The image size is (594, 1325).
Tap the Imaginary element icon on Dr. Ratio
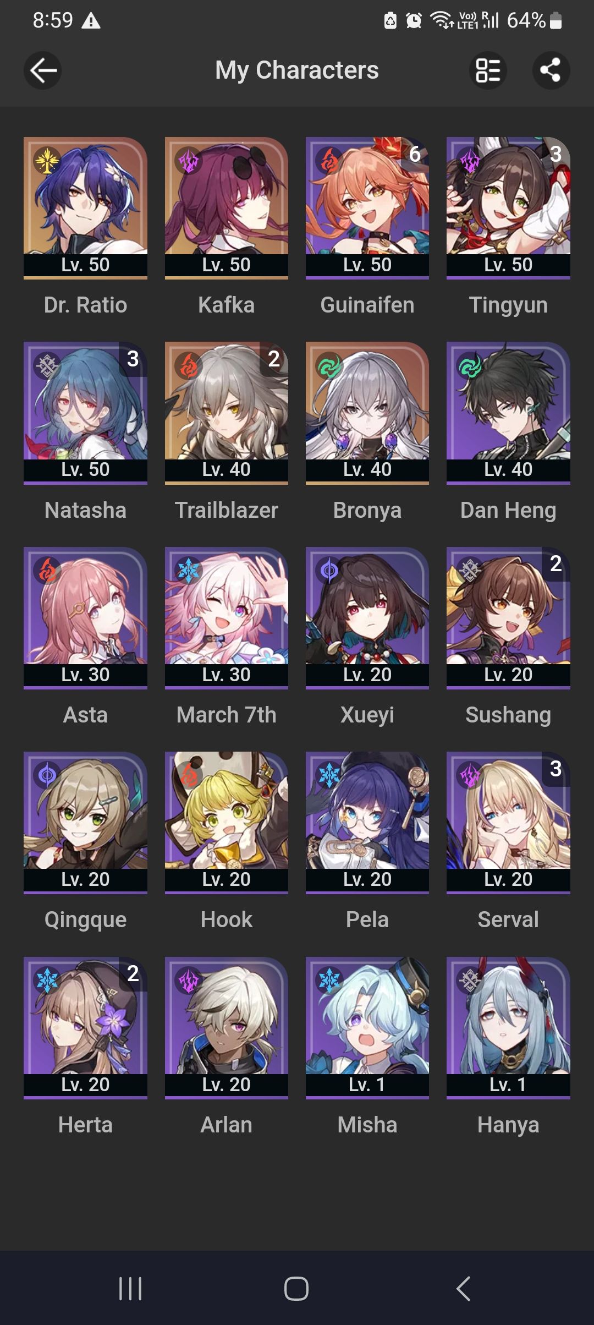(47, 161)
